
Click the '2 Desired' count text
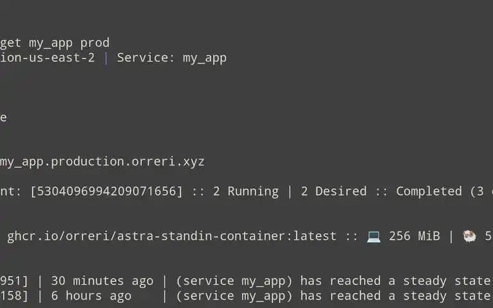click(x=334, y=191)
